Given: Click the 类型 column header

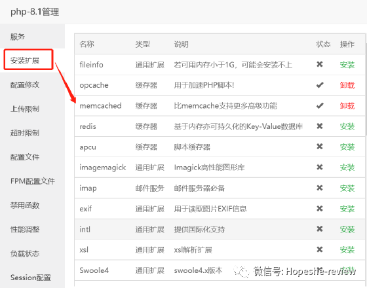Looking at the screenshot, I should click(143, 44).
